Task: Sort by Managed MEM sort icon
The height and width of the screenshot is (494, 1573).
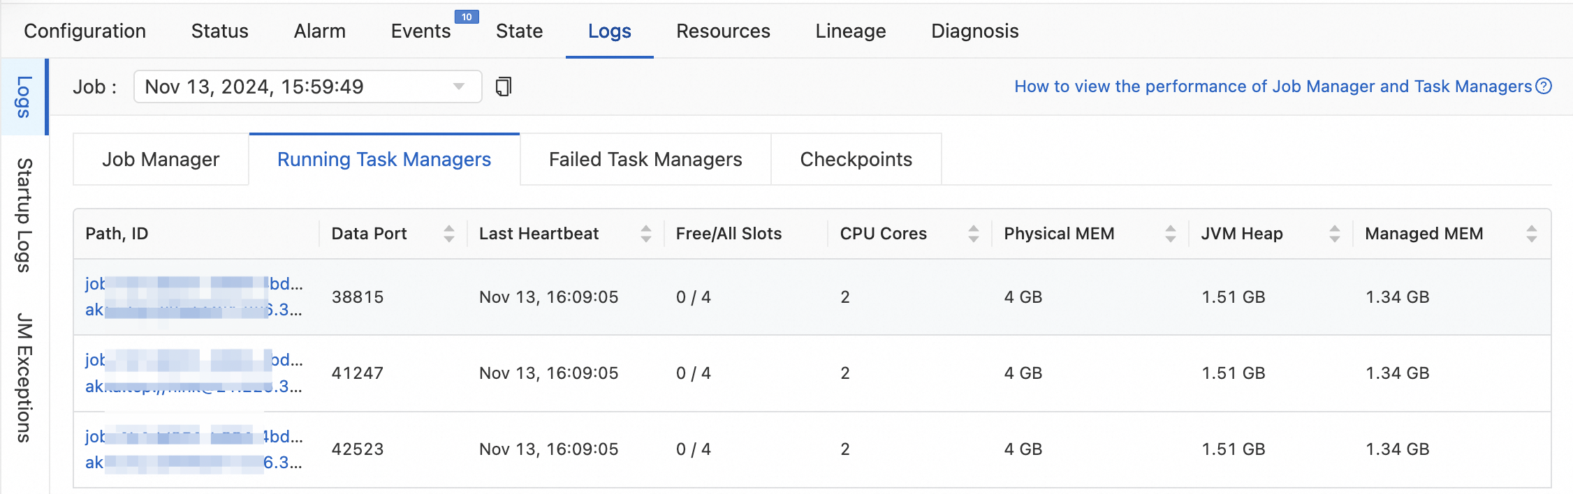Action: (1531, 234)
